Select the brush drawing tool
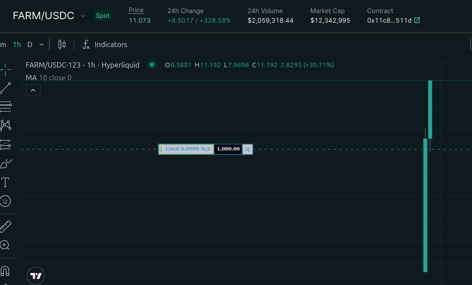This screenshot has height=285, width=472. 5,164
